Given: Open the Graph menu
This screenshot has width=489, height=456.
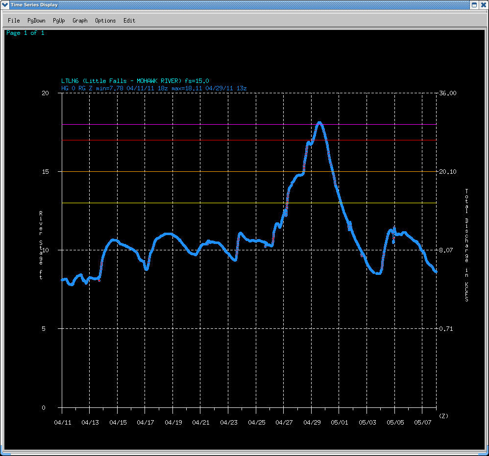Looking at the screenshot, I should [x=80, y=21].
